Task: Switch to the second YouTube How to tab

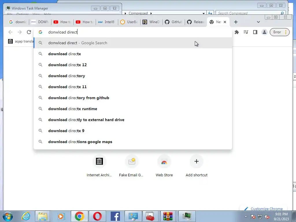Action: [x=85, y=22]
